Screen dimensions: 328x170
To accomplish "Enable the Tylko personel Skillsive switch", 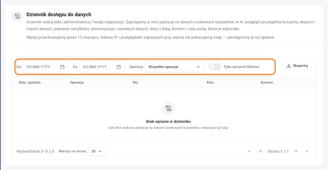I will pos(215,67).
